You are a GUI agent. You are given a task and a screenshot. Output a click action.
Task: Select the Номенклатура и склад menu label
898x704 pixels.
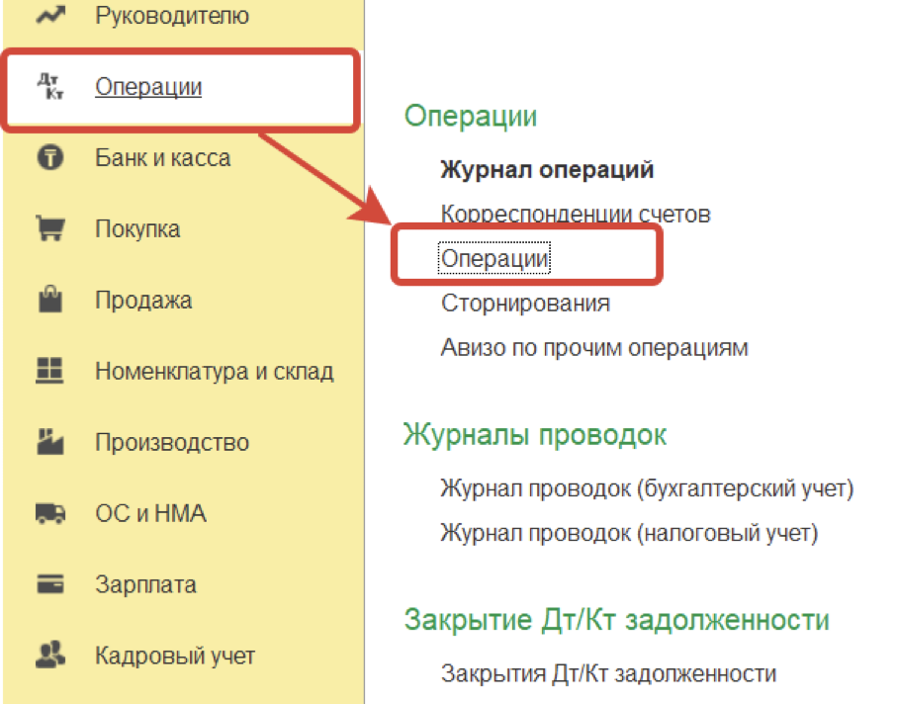[214, 372]
